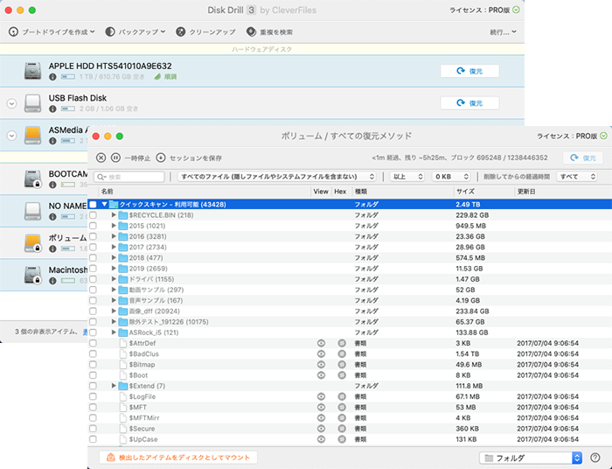
Task: Expand the 2018 (477) folder
Action: tap(114, 257)
